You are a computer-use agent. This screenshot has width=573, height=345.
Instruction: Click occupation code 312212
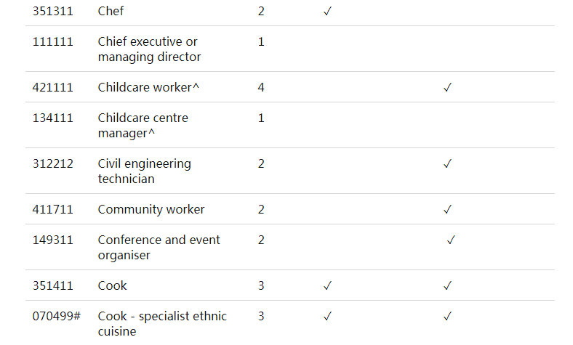[x=52, y=164]
